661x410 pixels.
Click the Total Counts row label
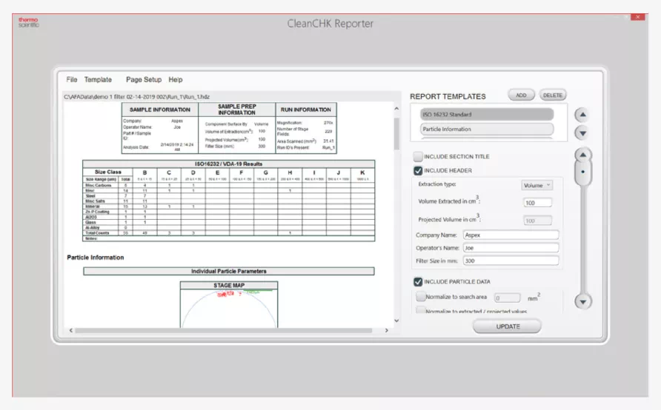97,233
